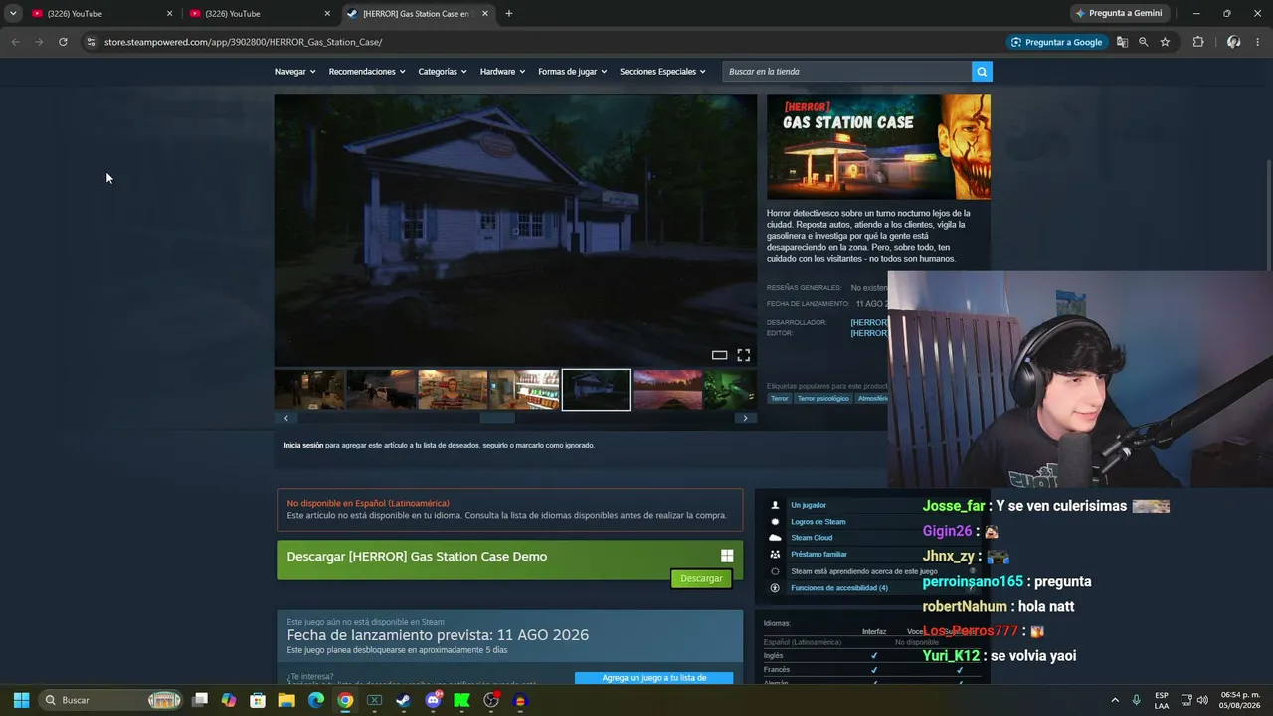The image size is (1273, 716).
Task: Go back with the browser back arrow
Action: [x=15, y=42]
